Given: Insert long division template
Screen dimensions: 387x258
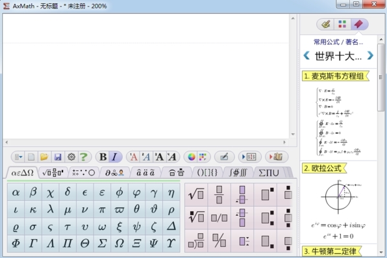Looking at the screenshot, I should point(196,241).
